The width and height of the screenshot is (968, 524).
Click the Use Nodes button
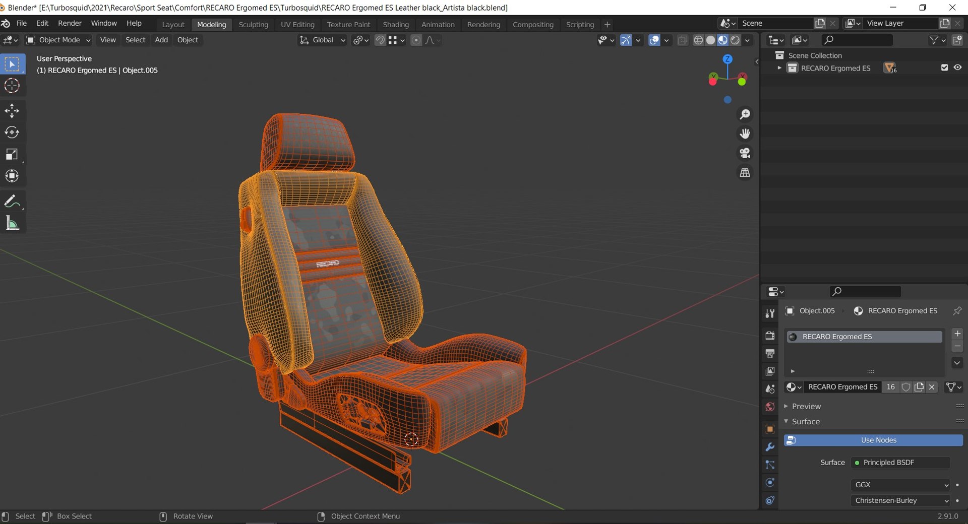873,440
